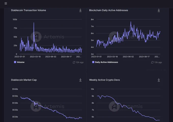Open the hamburger menu icon

(x=6, y=3)
